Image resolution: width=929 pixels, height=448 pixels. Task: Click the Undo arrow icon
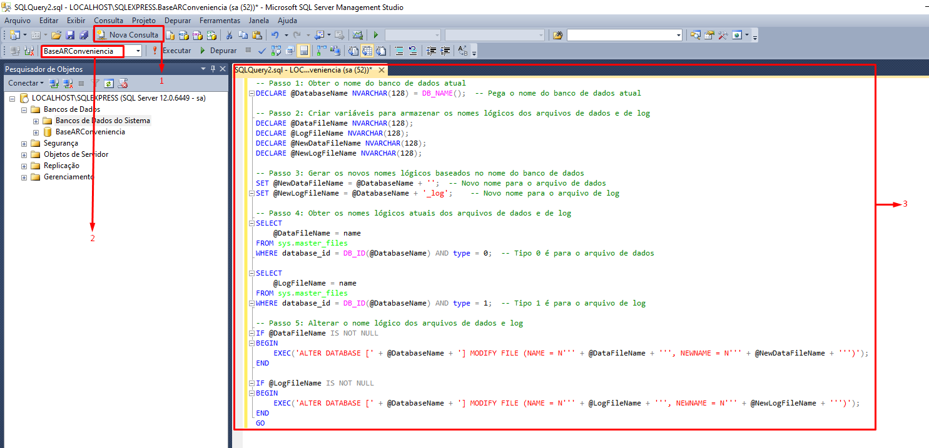click(x=275, y=35)
